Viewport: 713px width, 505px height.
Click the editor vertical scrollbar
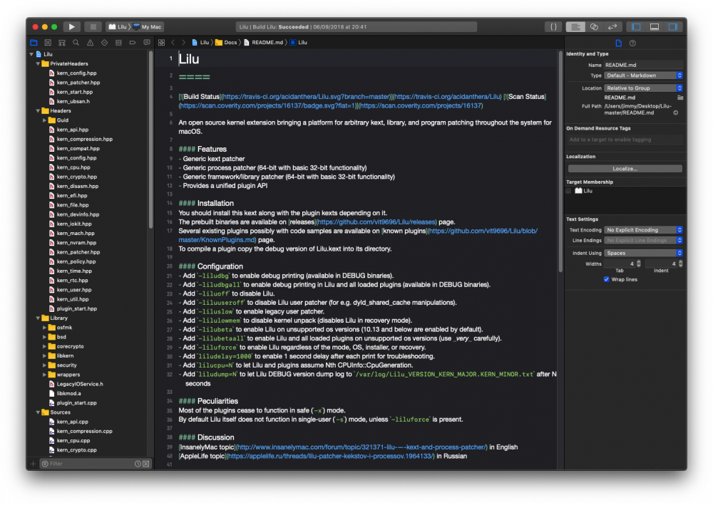(x=560, y=161)
